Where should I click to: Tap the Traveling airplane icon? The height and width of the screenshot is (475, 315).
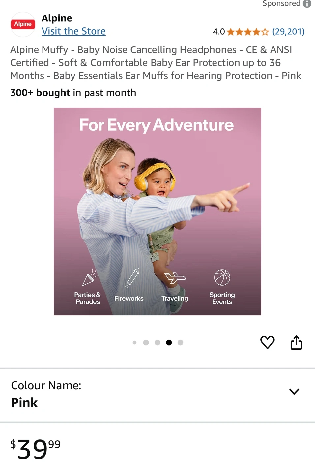tap(175, 278)
